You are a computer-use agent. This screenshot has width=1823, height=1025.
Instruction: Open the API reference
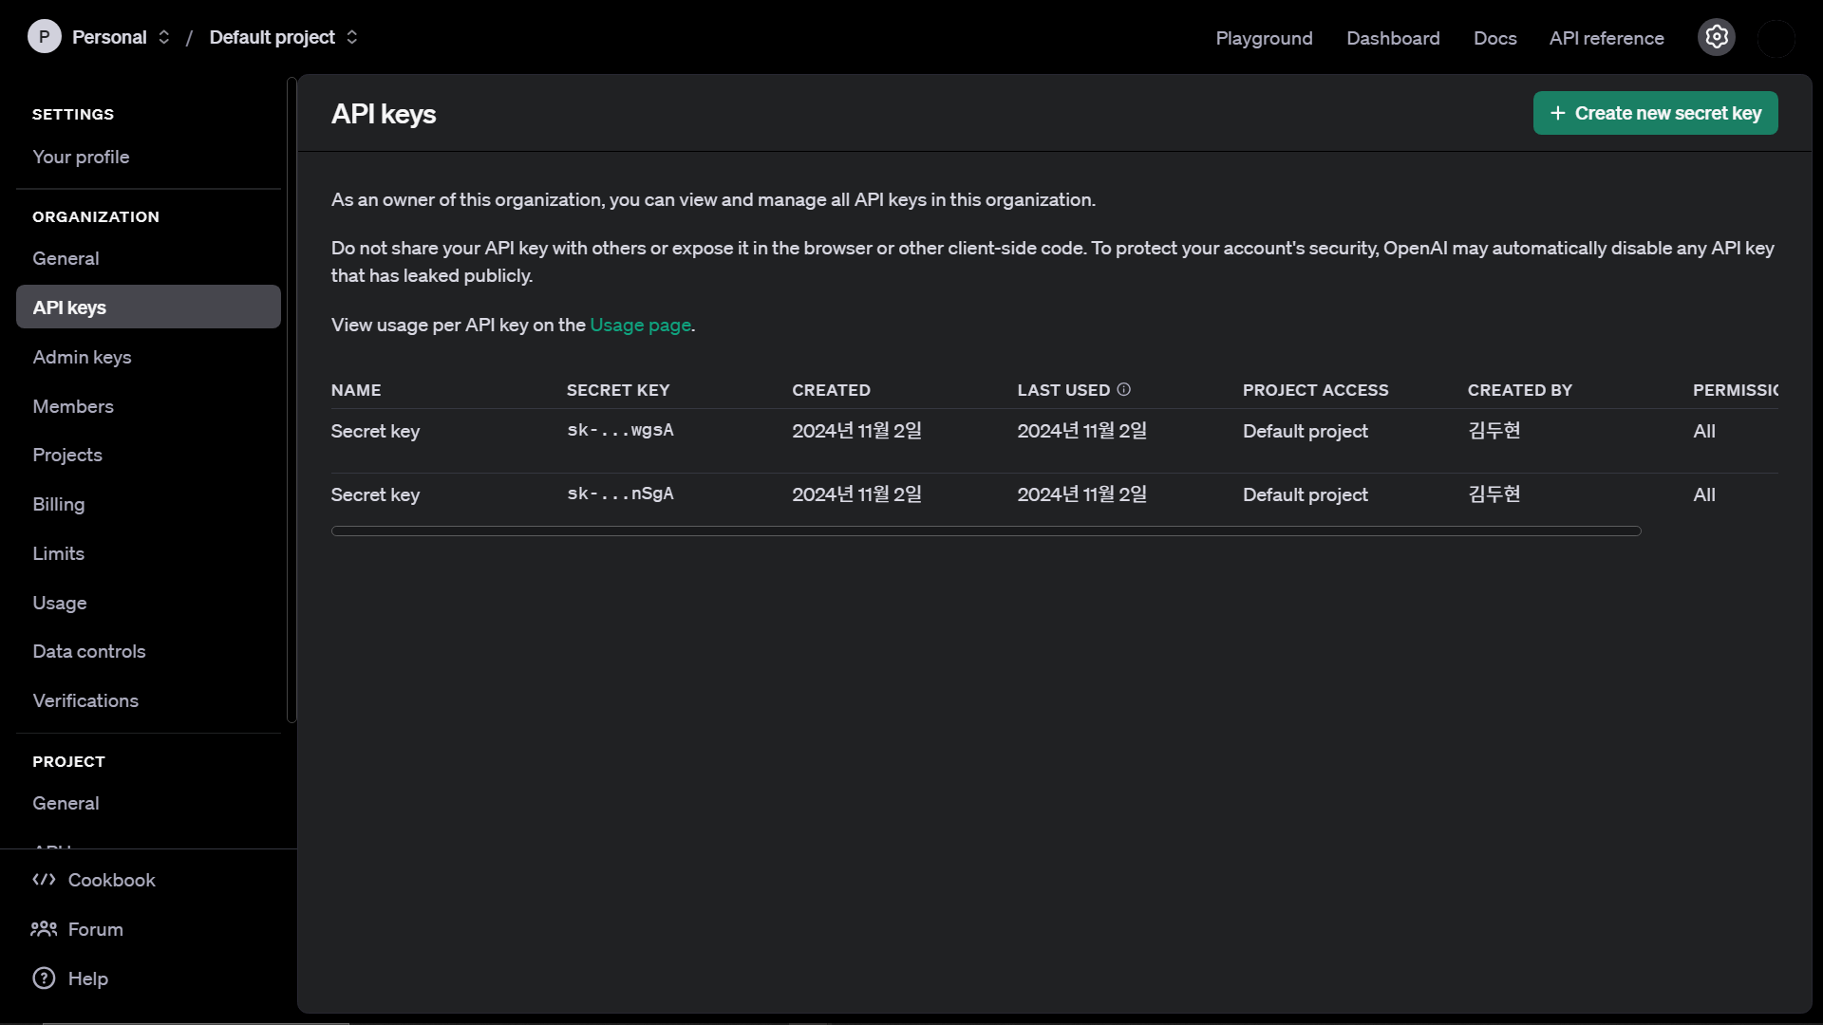click(1606, 39)
